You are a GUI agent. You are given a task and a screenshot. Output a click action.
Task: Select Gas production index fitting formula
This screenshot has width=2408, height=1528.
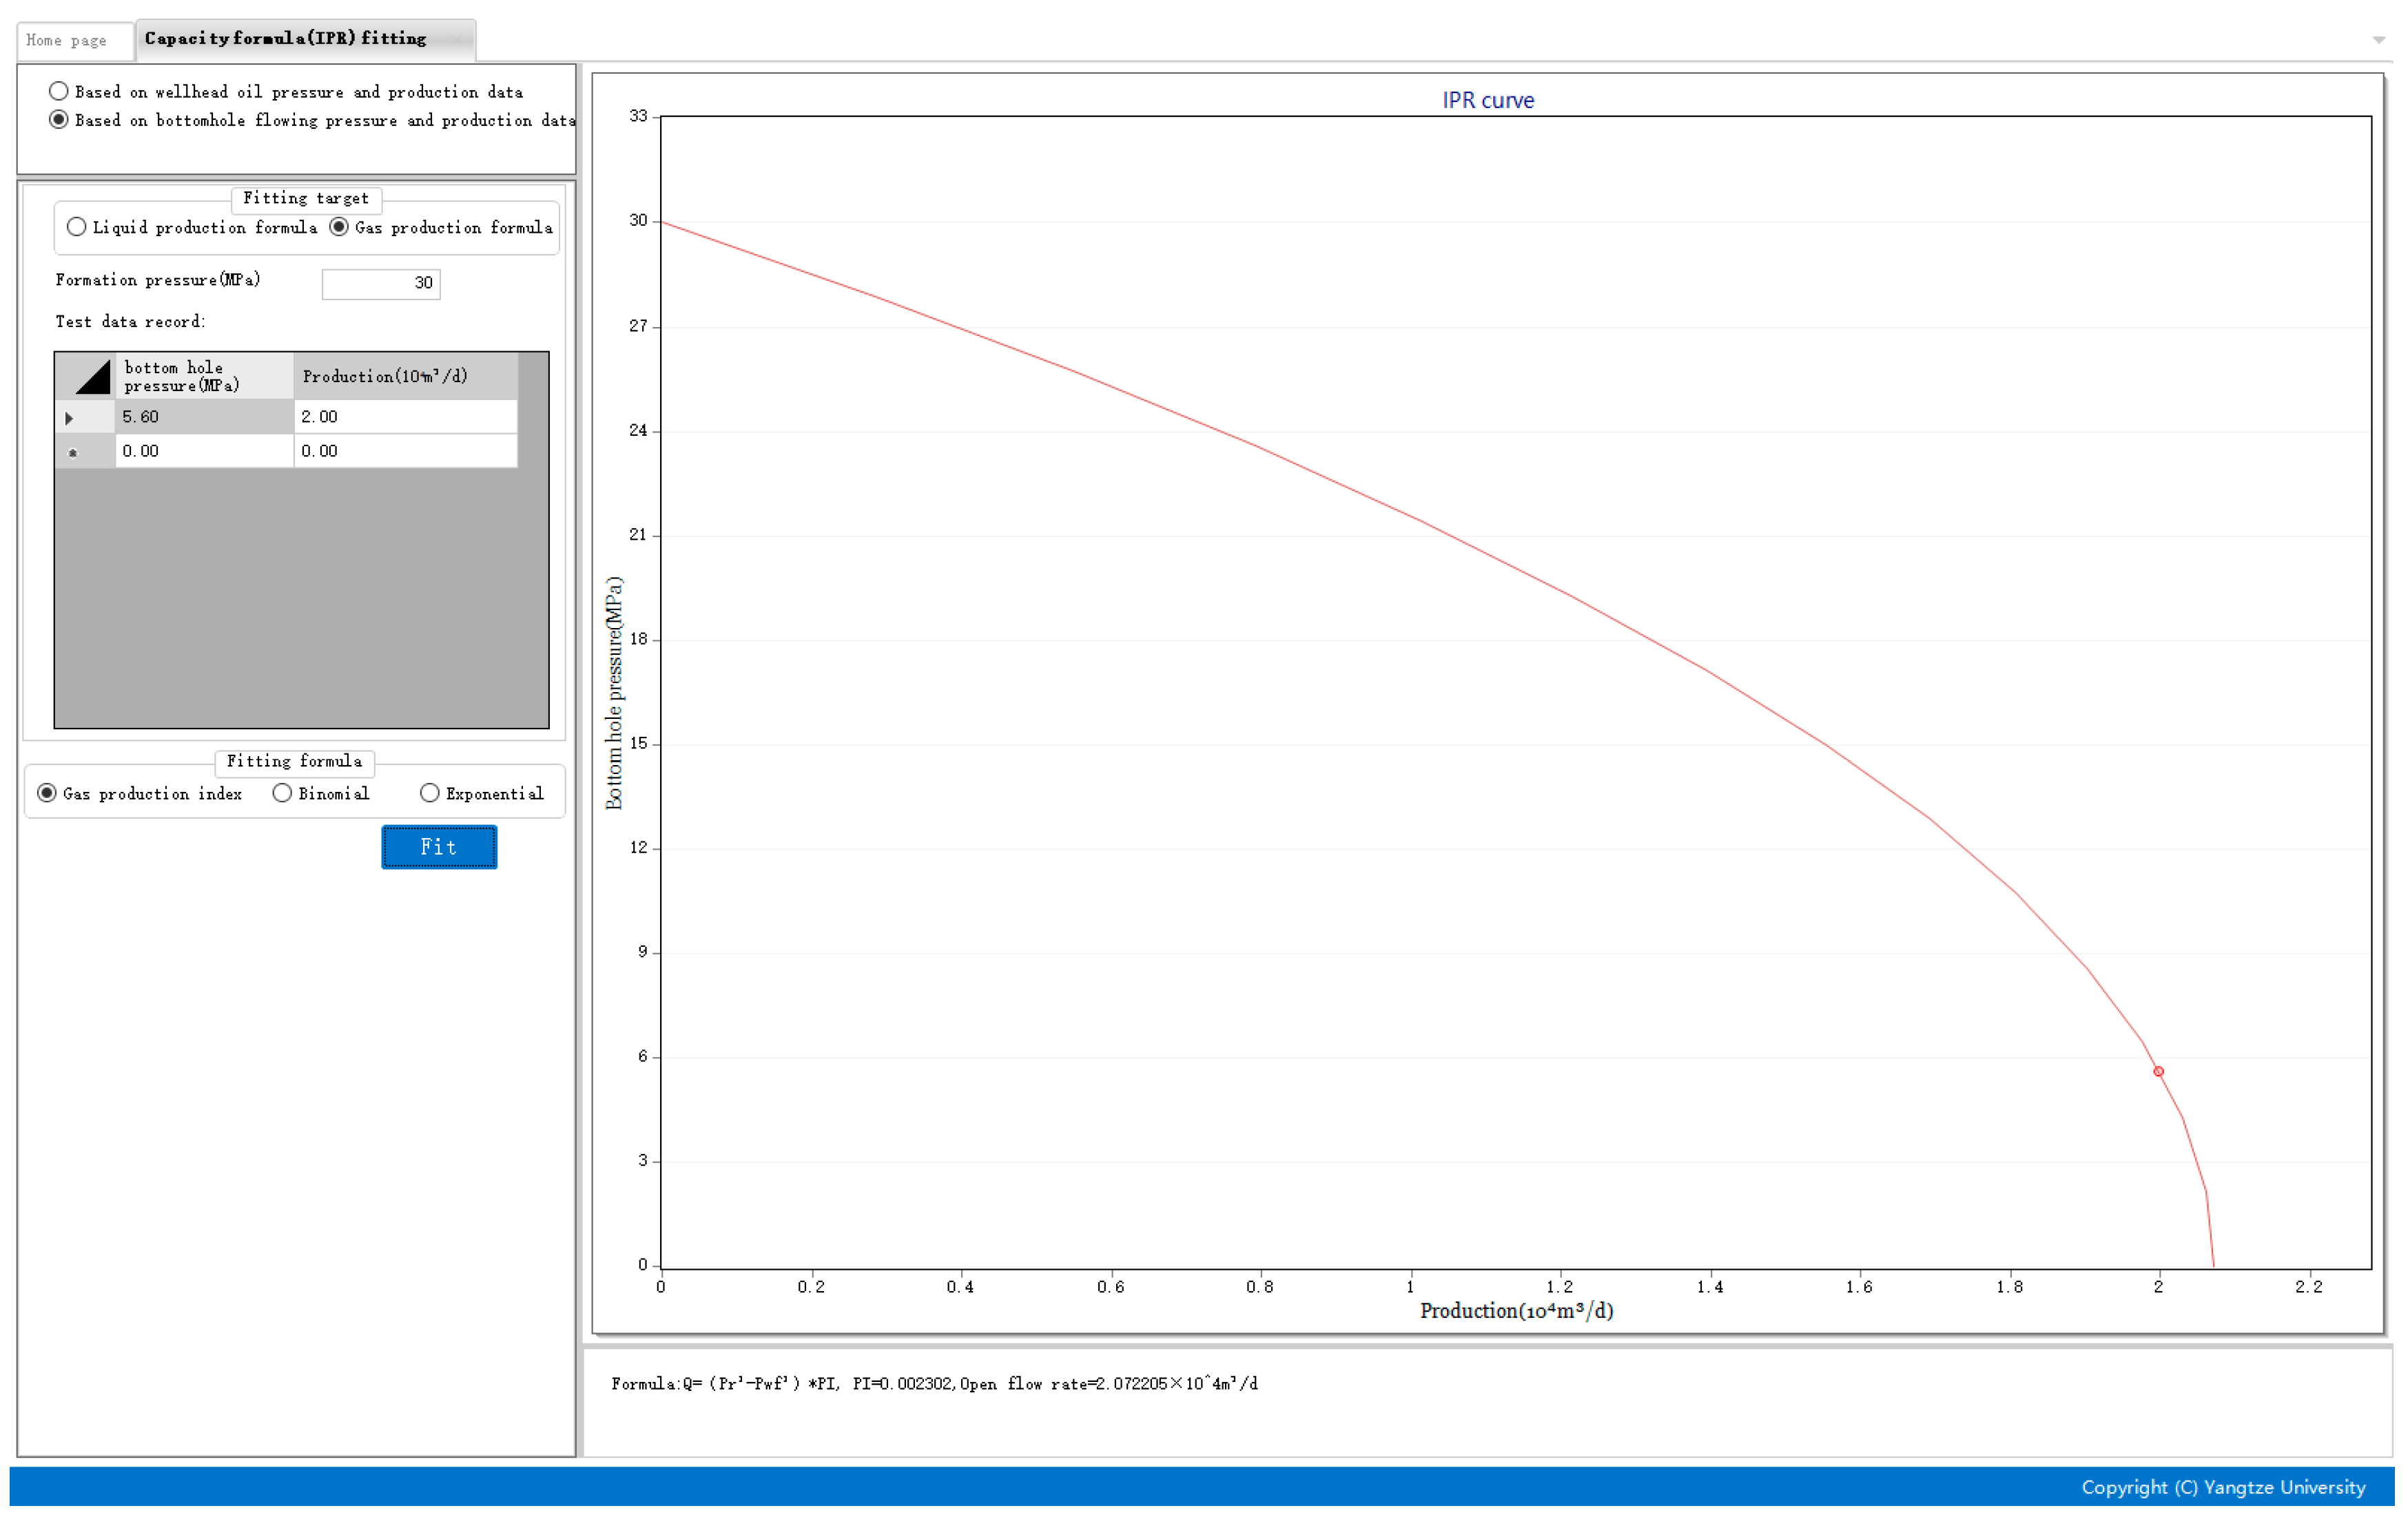point(47,793)
